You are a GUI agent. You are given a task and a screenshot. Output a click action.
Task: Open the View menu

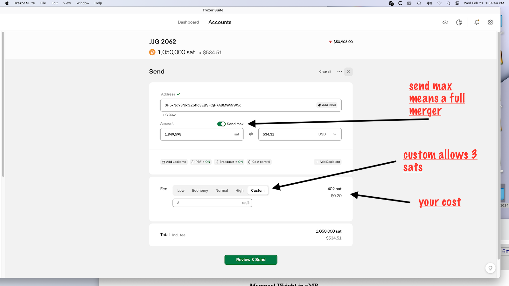[67, 3]
